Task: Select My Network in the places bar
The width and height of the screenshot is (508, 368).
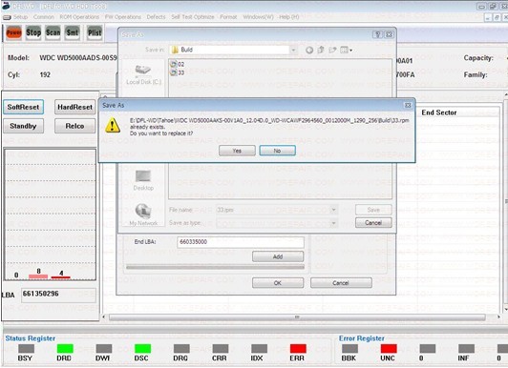Action: pyautogui.click(x=143, y=215)
